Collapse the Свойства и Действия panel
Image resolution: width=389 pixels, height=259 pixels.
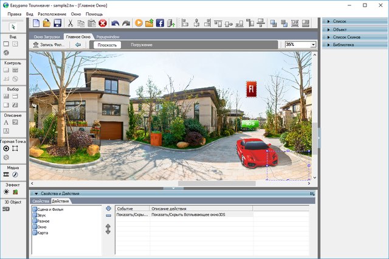click(36, 193)
